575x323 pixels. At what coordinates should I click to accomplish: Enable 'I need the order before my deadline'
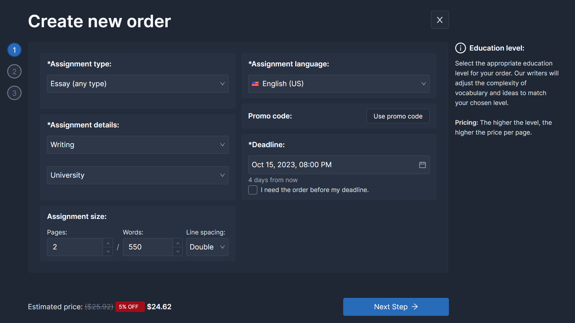[252, 190]
